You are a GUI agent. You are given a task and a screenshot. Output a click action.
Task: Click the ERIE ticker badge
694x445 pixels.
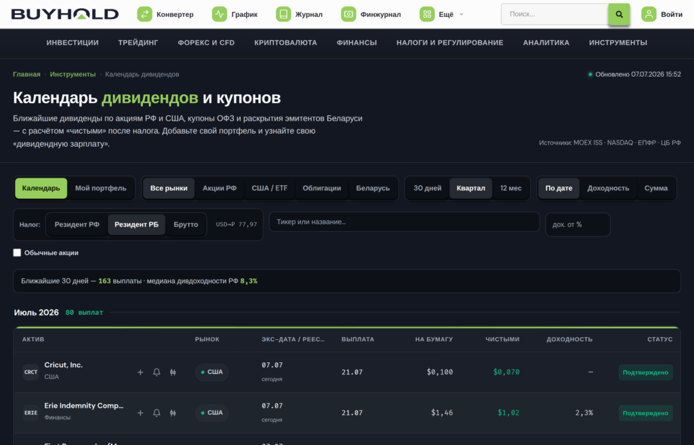point(30,413)
